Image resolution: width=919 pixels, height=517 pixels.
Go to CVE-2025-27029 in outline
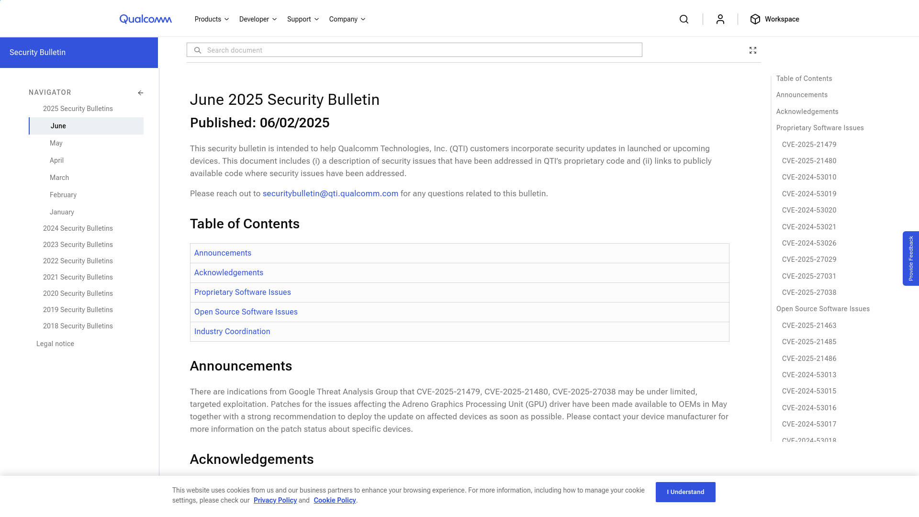(x=809, y=259)
